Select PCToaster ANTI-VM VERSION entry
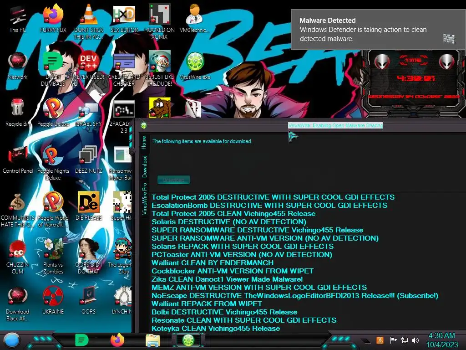 pyautogui.click(x=242, y=255)
